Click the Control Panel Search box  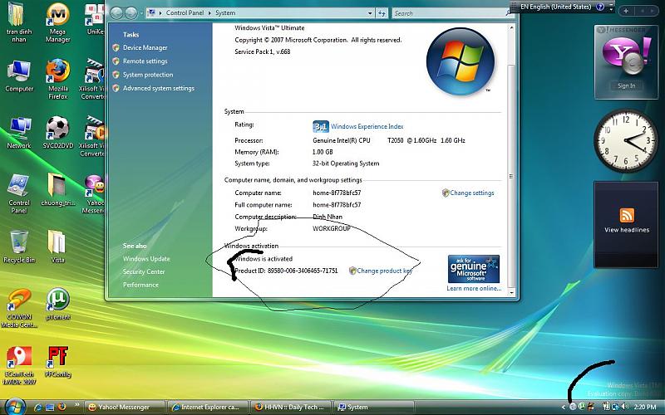click(446, 13)
